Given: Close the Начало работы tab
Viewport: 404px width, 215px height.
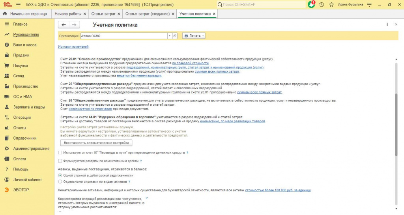Looking at the screenshot, I should tap(85, 14).
